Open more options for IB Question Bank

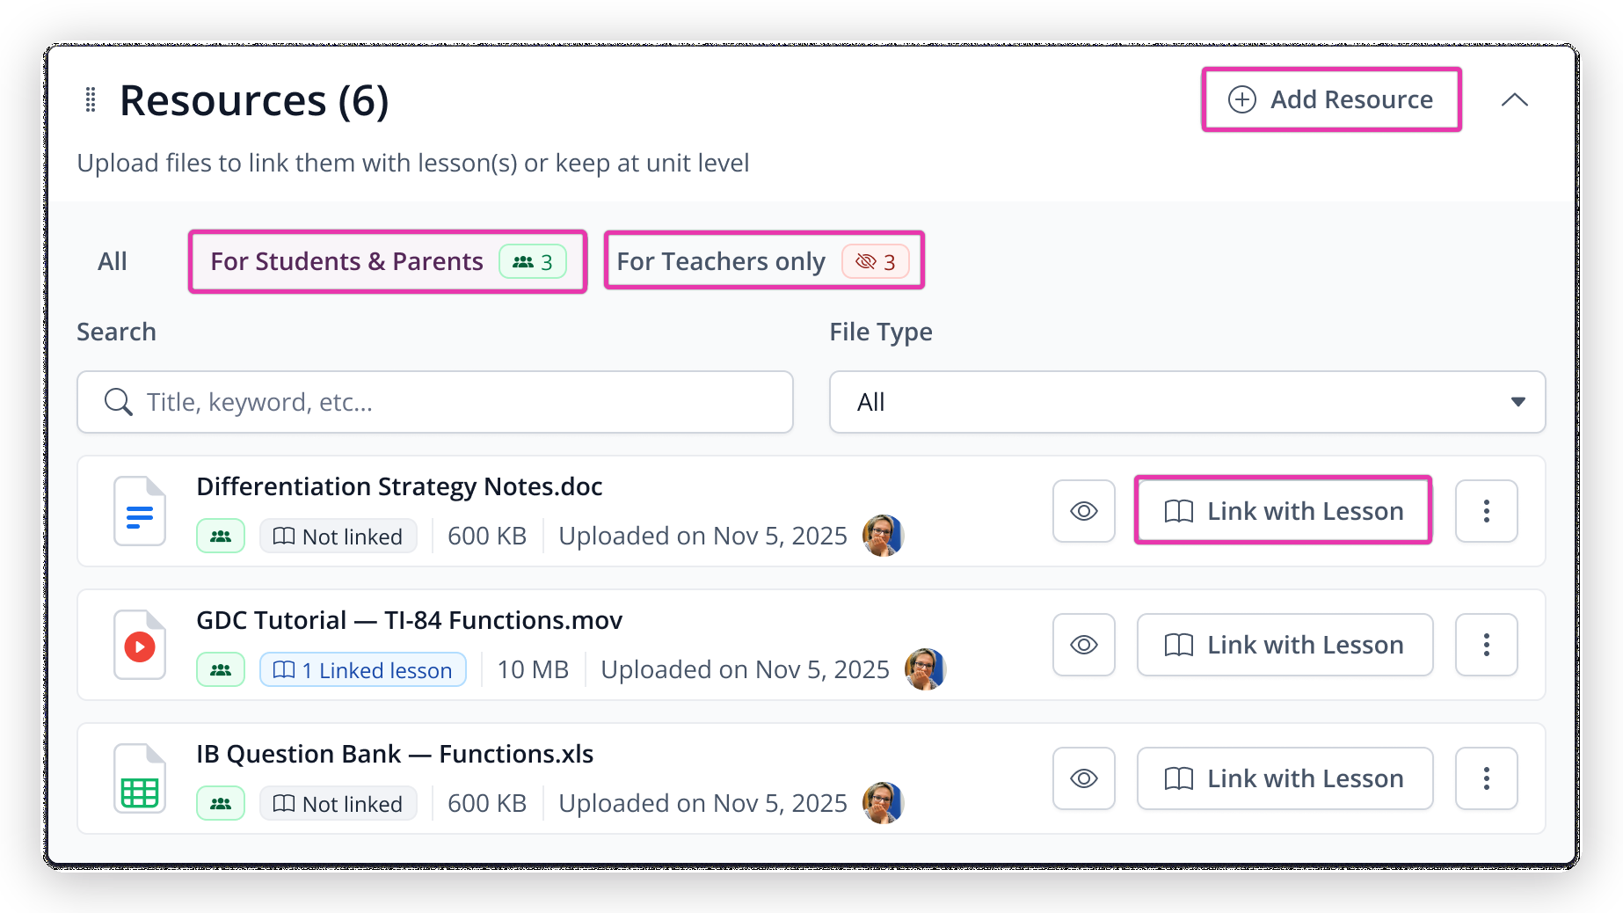tap(1486, 778)
